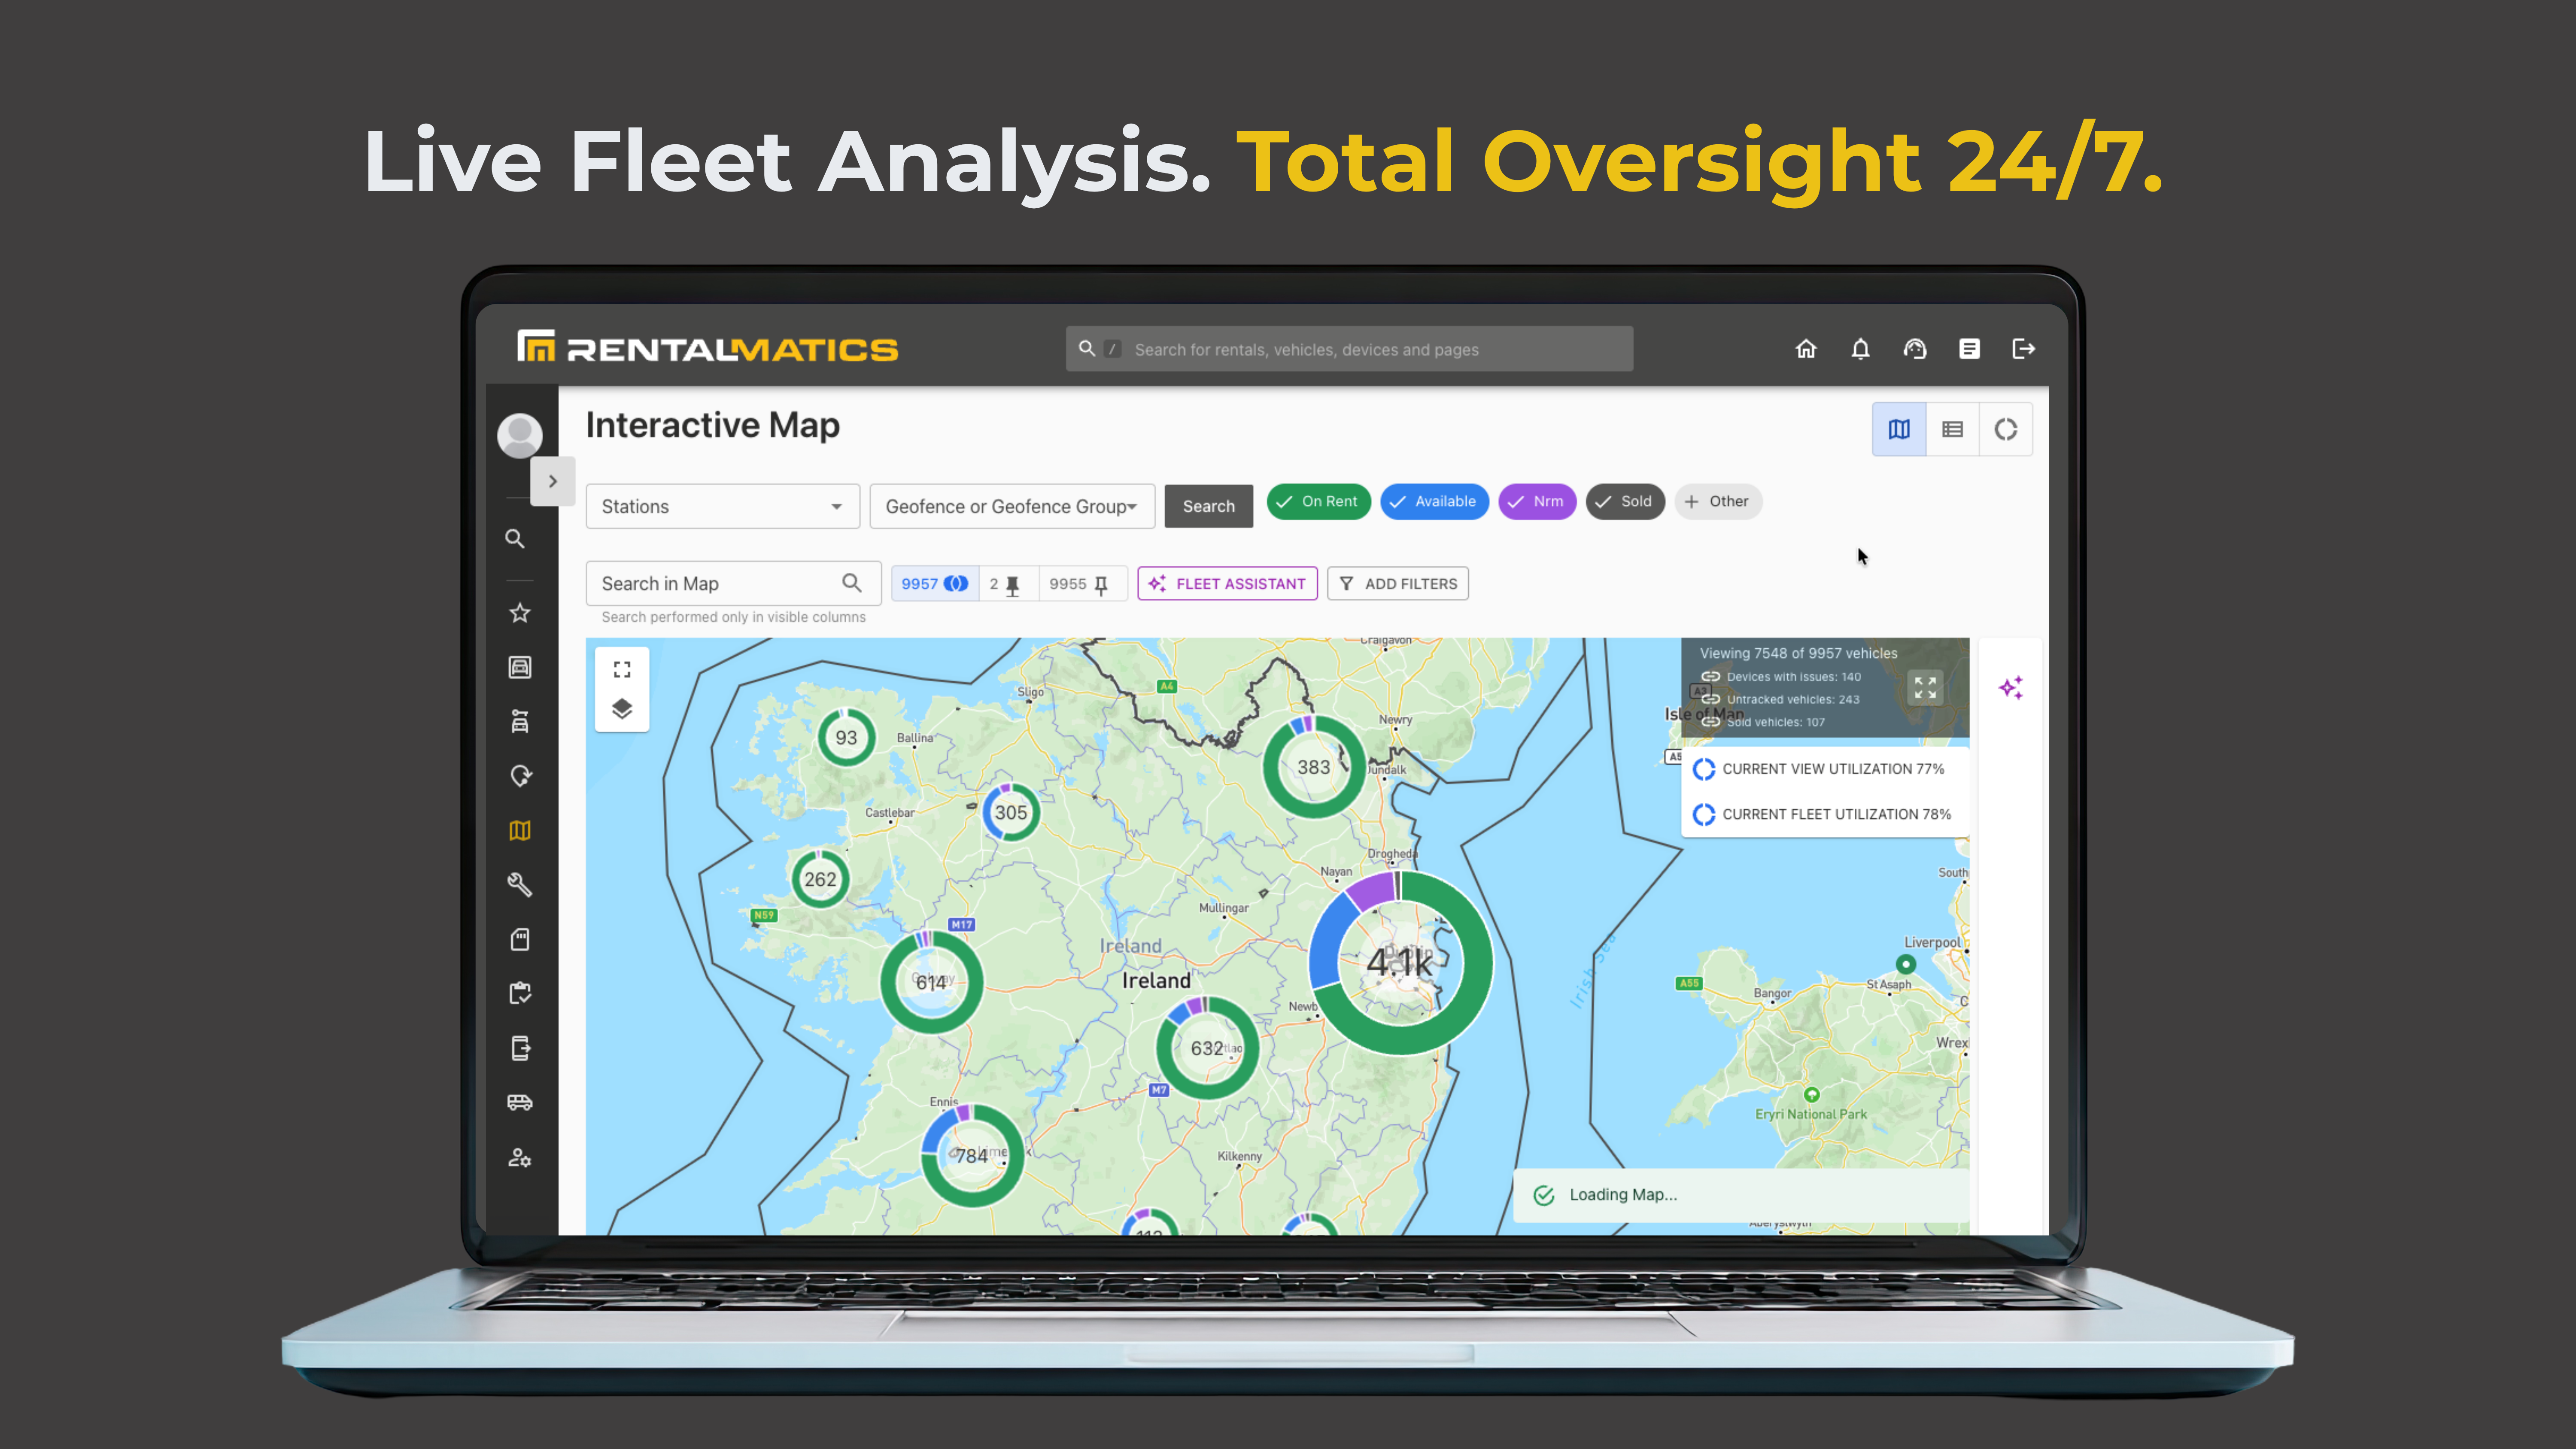Open the sidebar search icon
The image size is (2576, 1449).
[x=515, y=539]
